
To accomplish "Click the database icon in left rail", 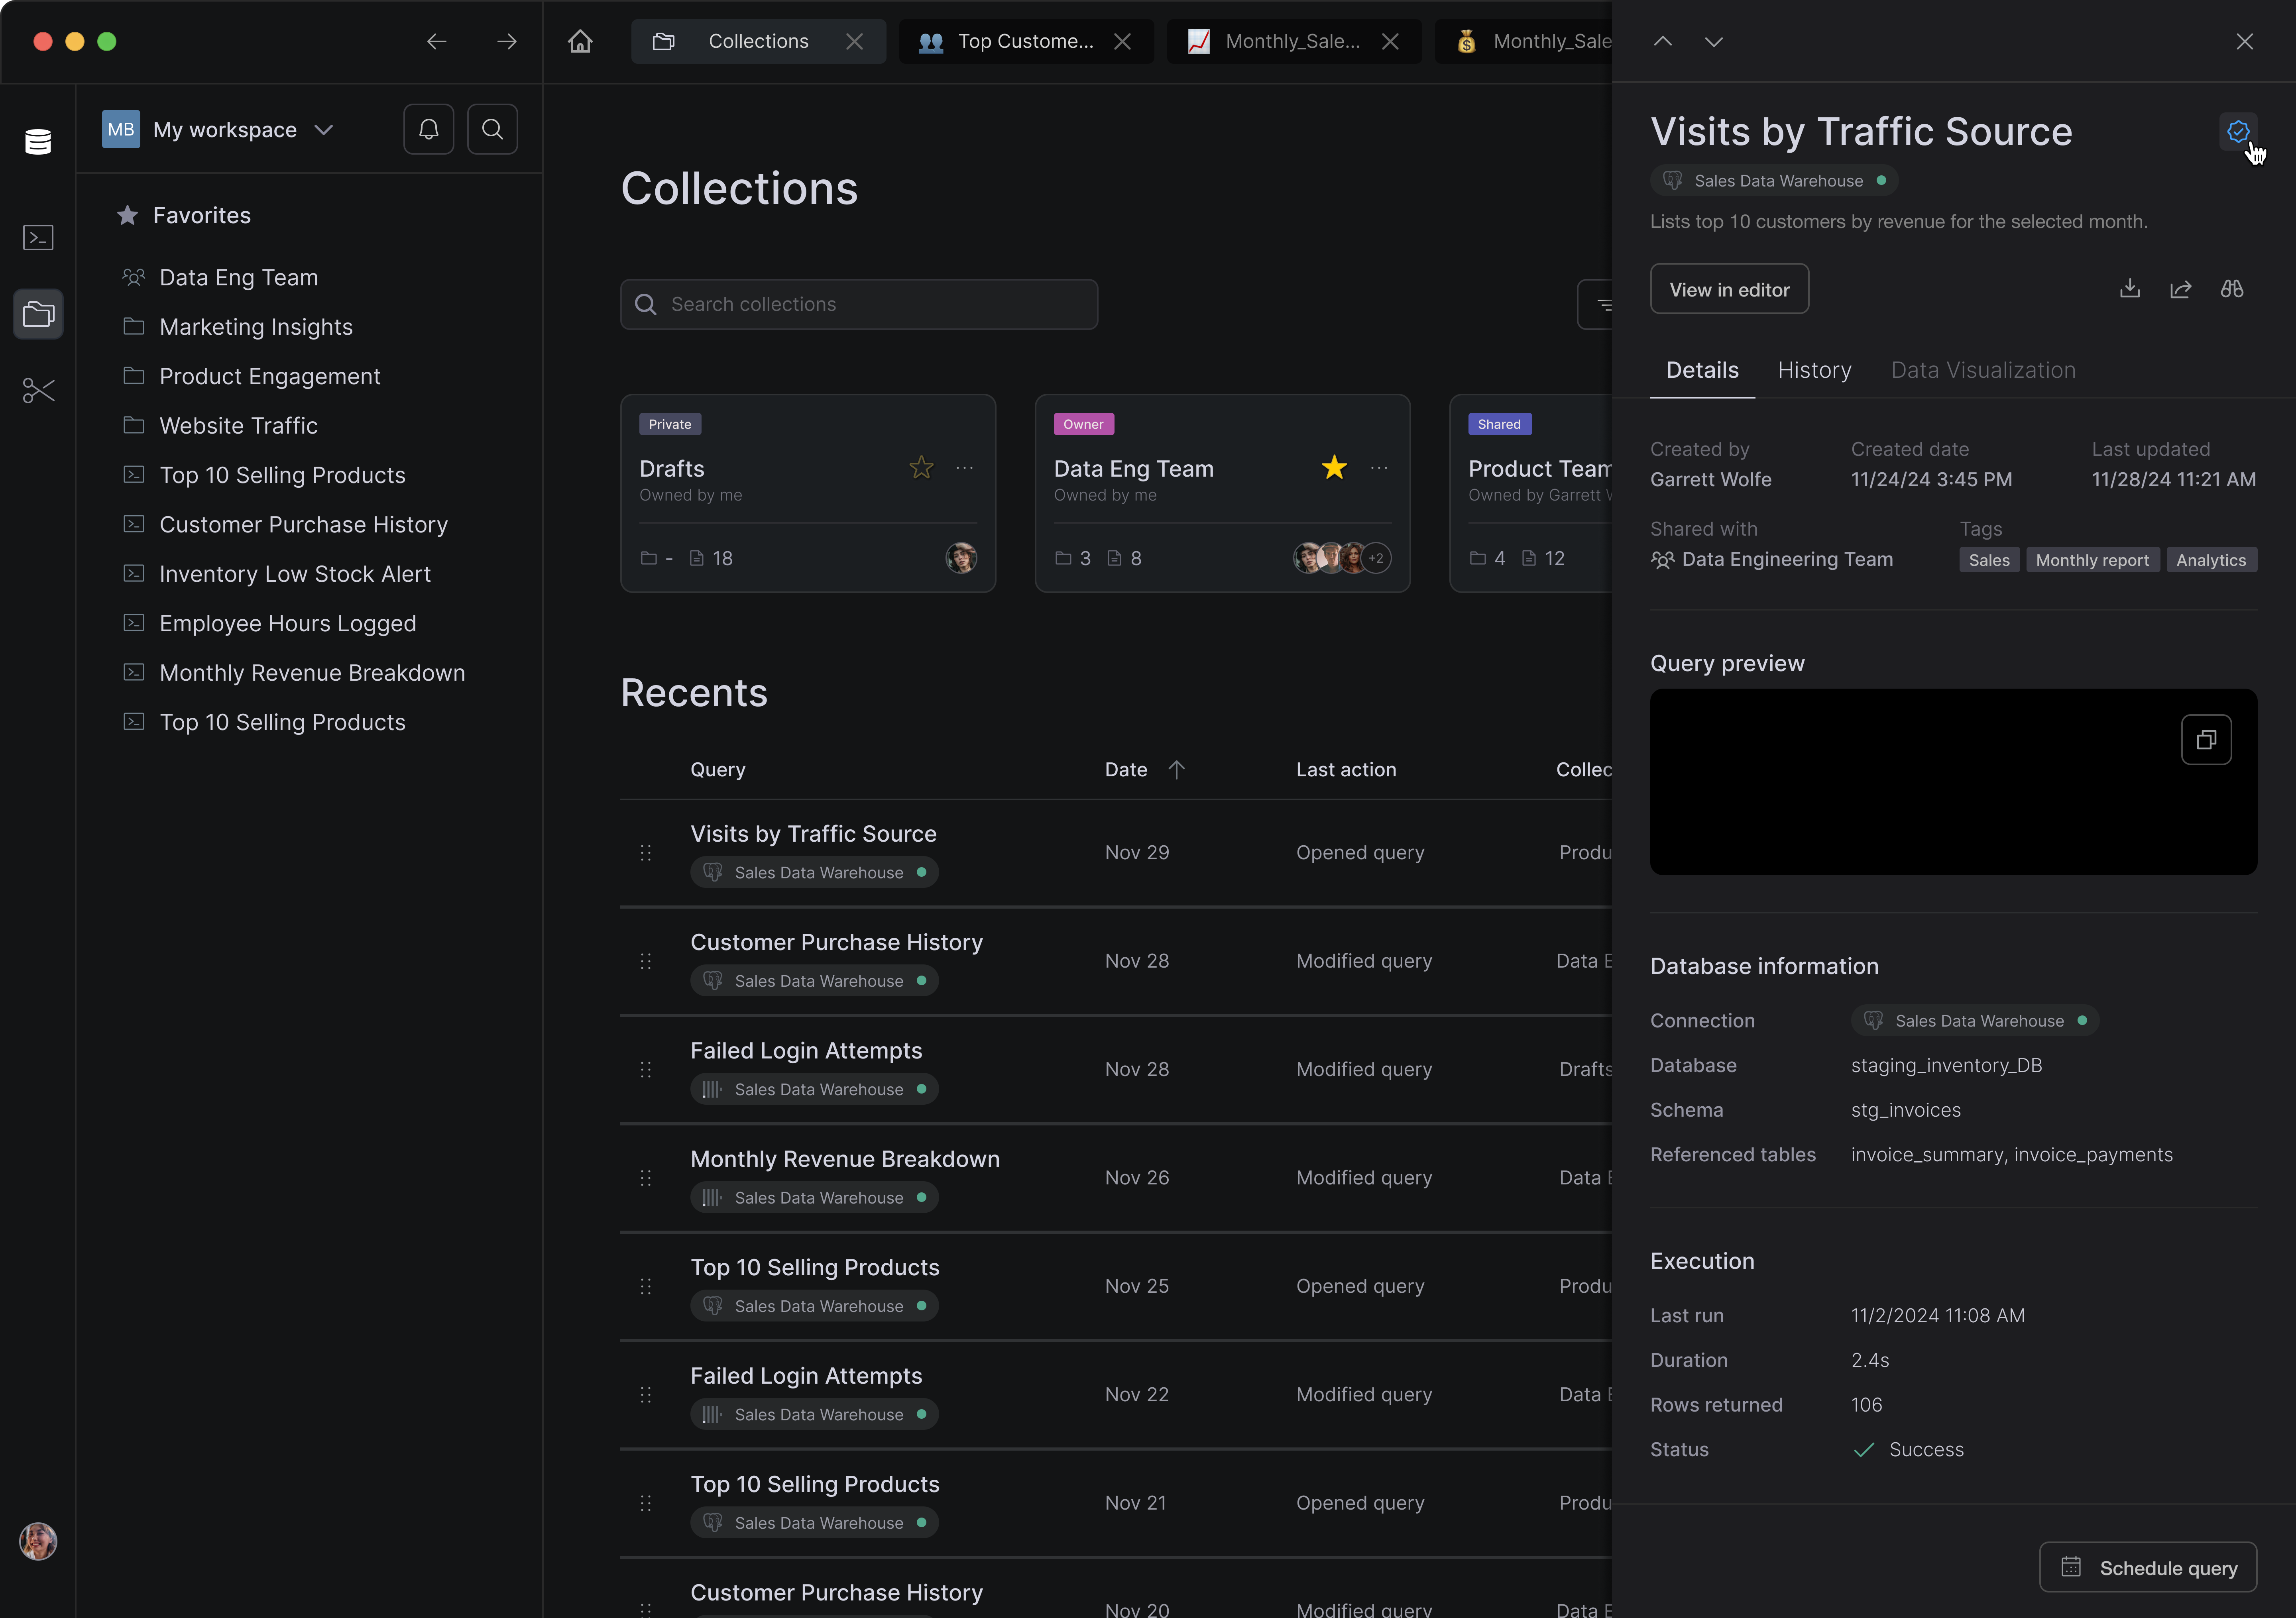I will (x=38, y=142).
